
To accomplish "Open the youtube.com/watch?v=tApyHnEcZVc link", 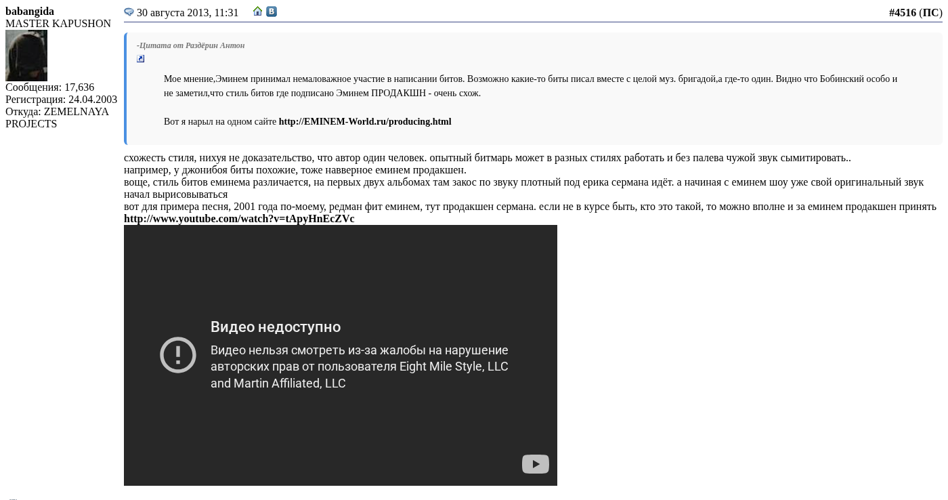I will 239,219.
